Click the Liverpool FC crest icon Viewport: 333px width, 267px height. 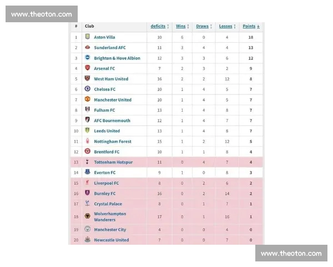click(87, 182)
